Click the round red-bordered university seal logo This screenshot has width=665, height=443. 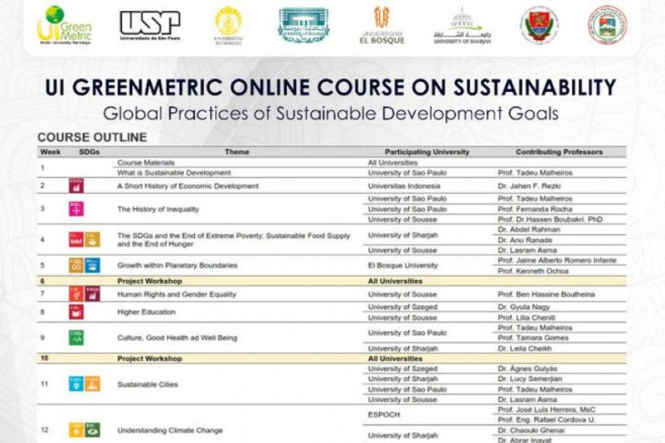[x=608, y=25]
